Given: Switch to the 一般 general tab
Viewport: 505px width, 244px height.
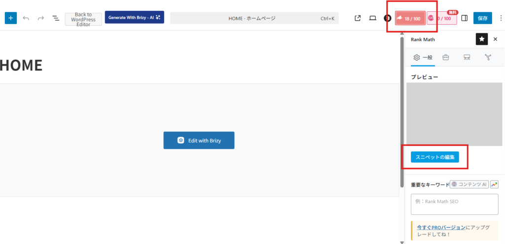Looking at the screenshot, I should pos(423,58).
